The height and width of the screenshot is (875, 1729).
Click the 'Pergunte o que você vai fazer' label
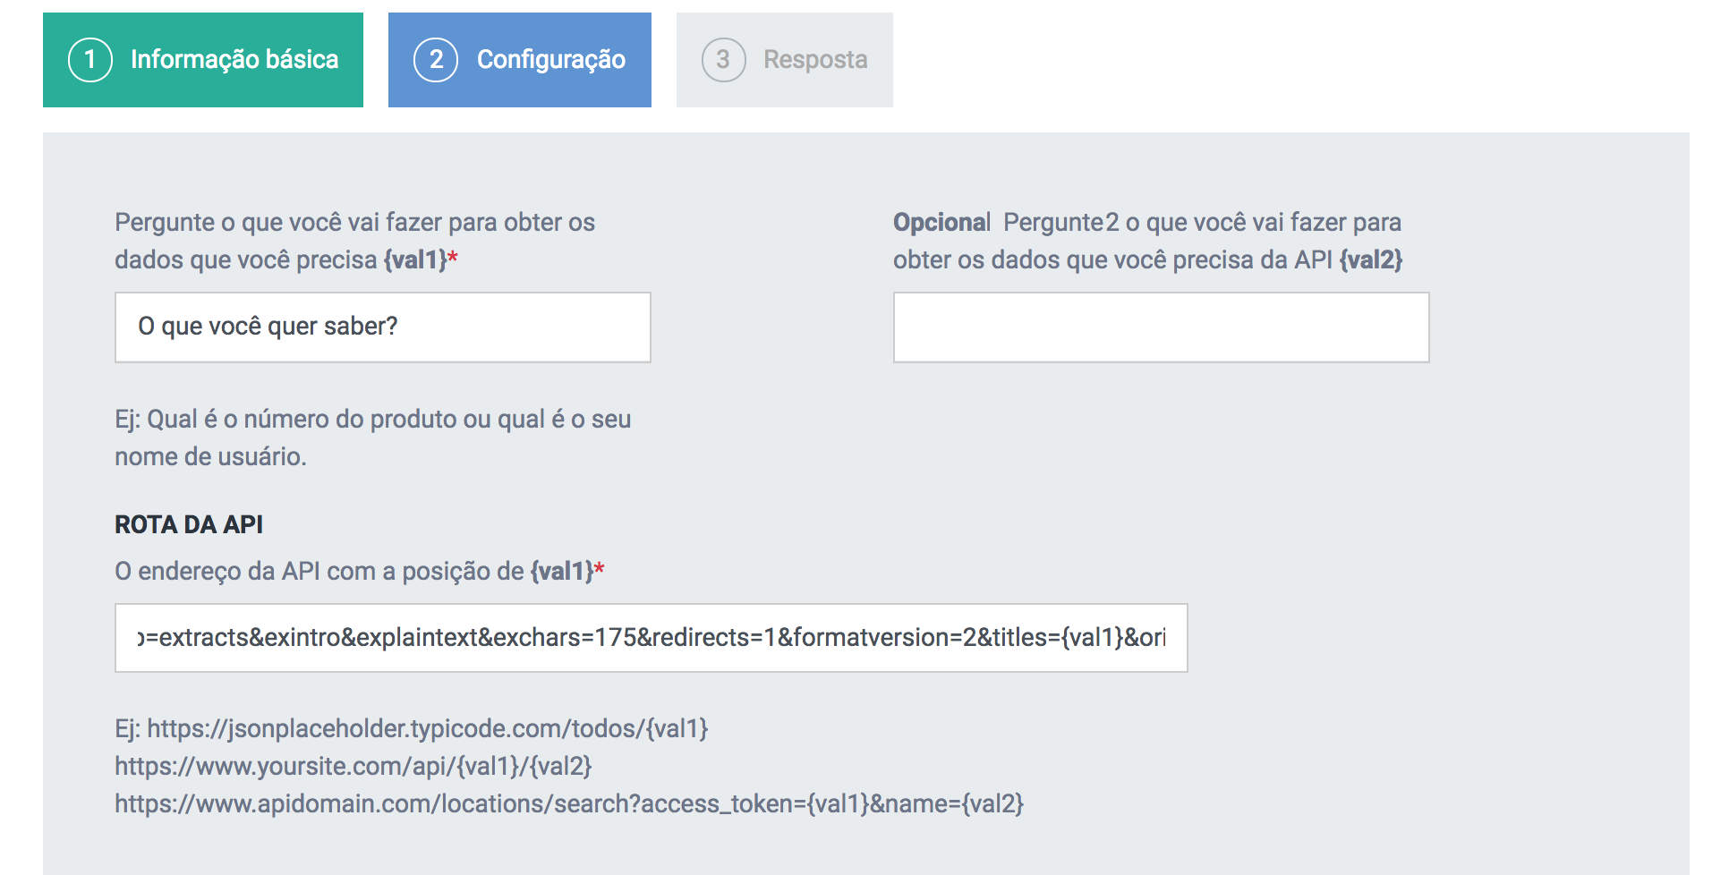tap(355, 241)
